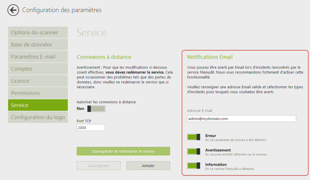The width and height of the screenshot is (310, 180).
Task: Focus the Adresse E-mail text field
Action: click(x=241, y=119)
